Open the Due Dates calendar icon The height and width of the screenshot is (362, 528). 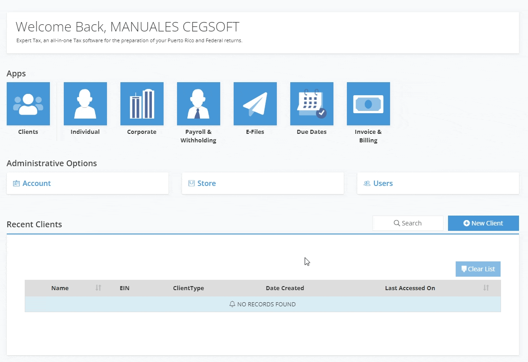pos(311,104)
